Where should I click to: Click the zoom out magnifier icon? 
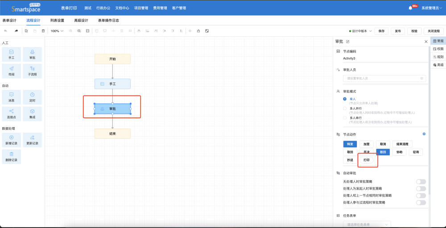tap(79, 31)
